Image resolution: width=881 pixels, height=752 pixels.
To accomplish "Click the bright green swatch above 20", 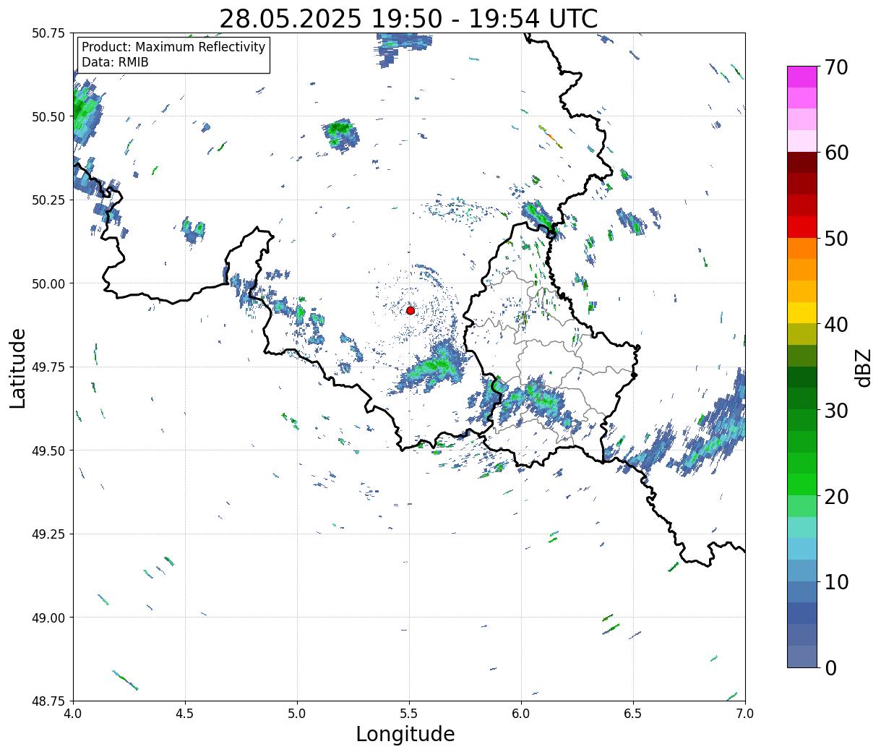I will coord(802,484).
